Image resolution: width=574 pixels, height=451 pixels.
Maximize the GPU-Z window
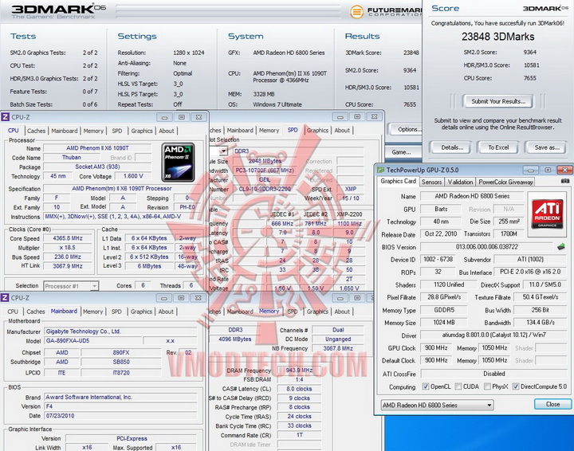point(548,170)
